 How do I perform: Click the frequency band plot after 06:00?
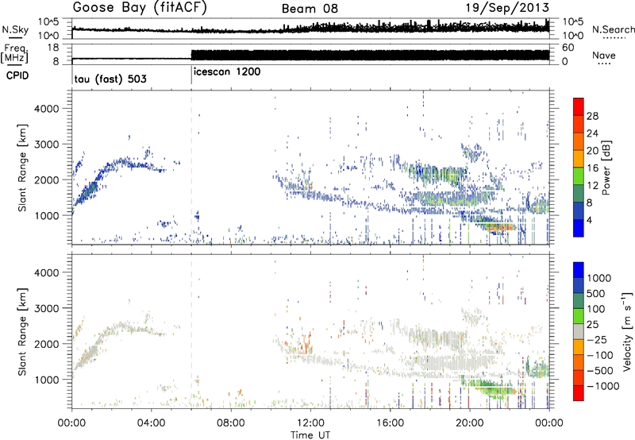pyautogui.click(x=370, y=55)
